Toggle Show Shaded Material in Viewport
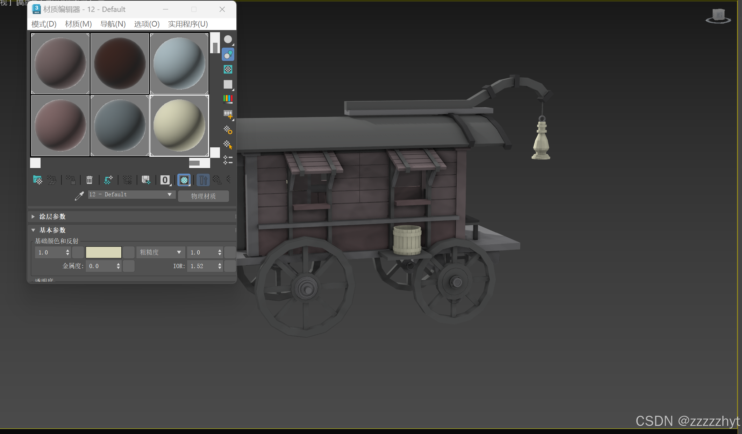 [x=184, y=180]
